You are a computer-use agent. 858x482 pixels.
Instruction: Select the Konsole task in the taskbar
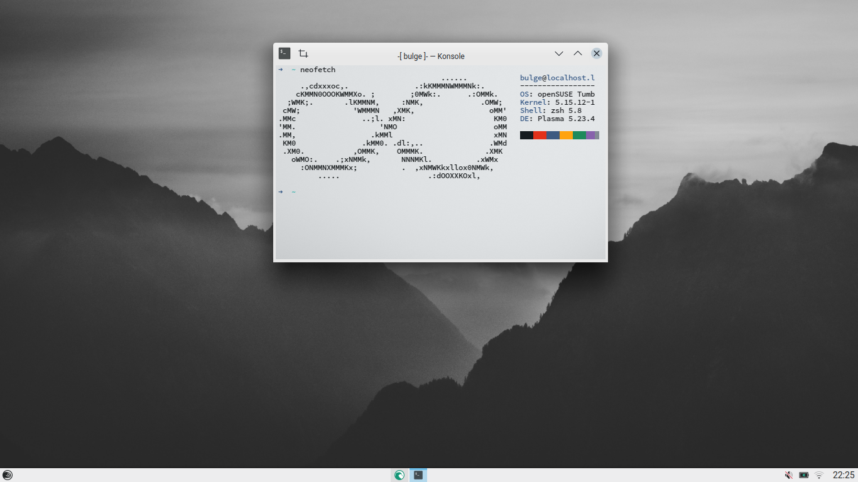(x=418, y=475)
